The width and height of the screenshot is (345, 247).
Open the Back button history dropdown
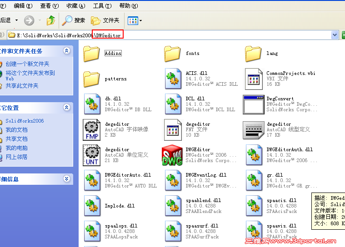pyautogui.click(x=16, y=20)
